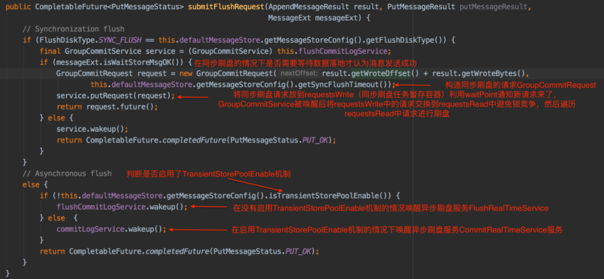Click the getSyncFlushTimeout() call
The image size is (604, 279).
coord(343,85)
